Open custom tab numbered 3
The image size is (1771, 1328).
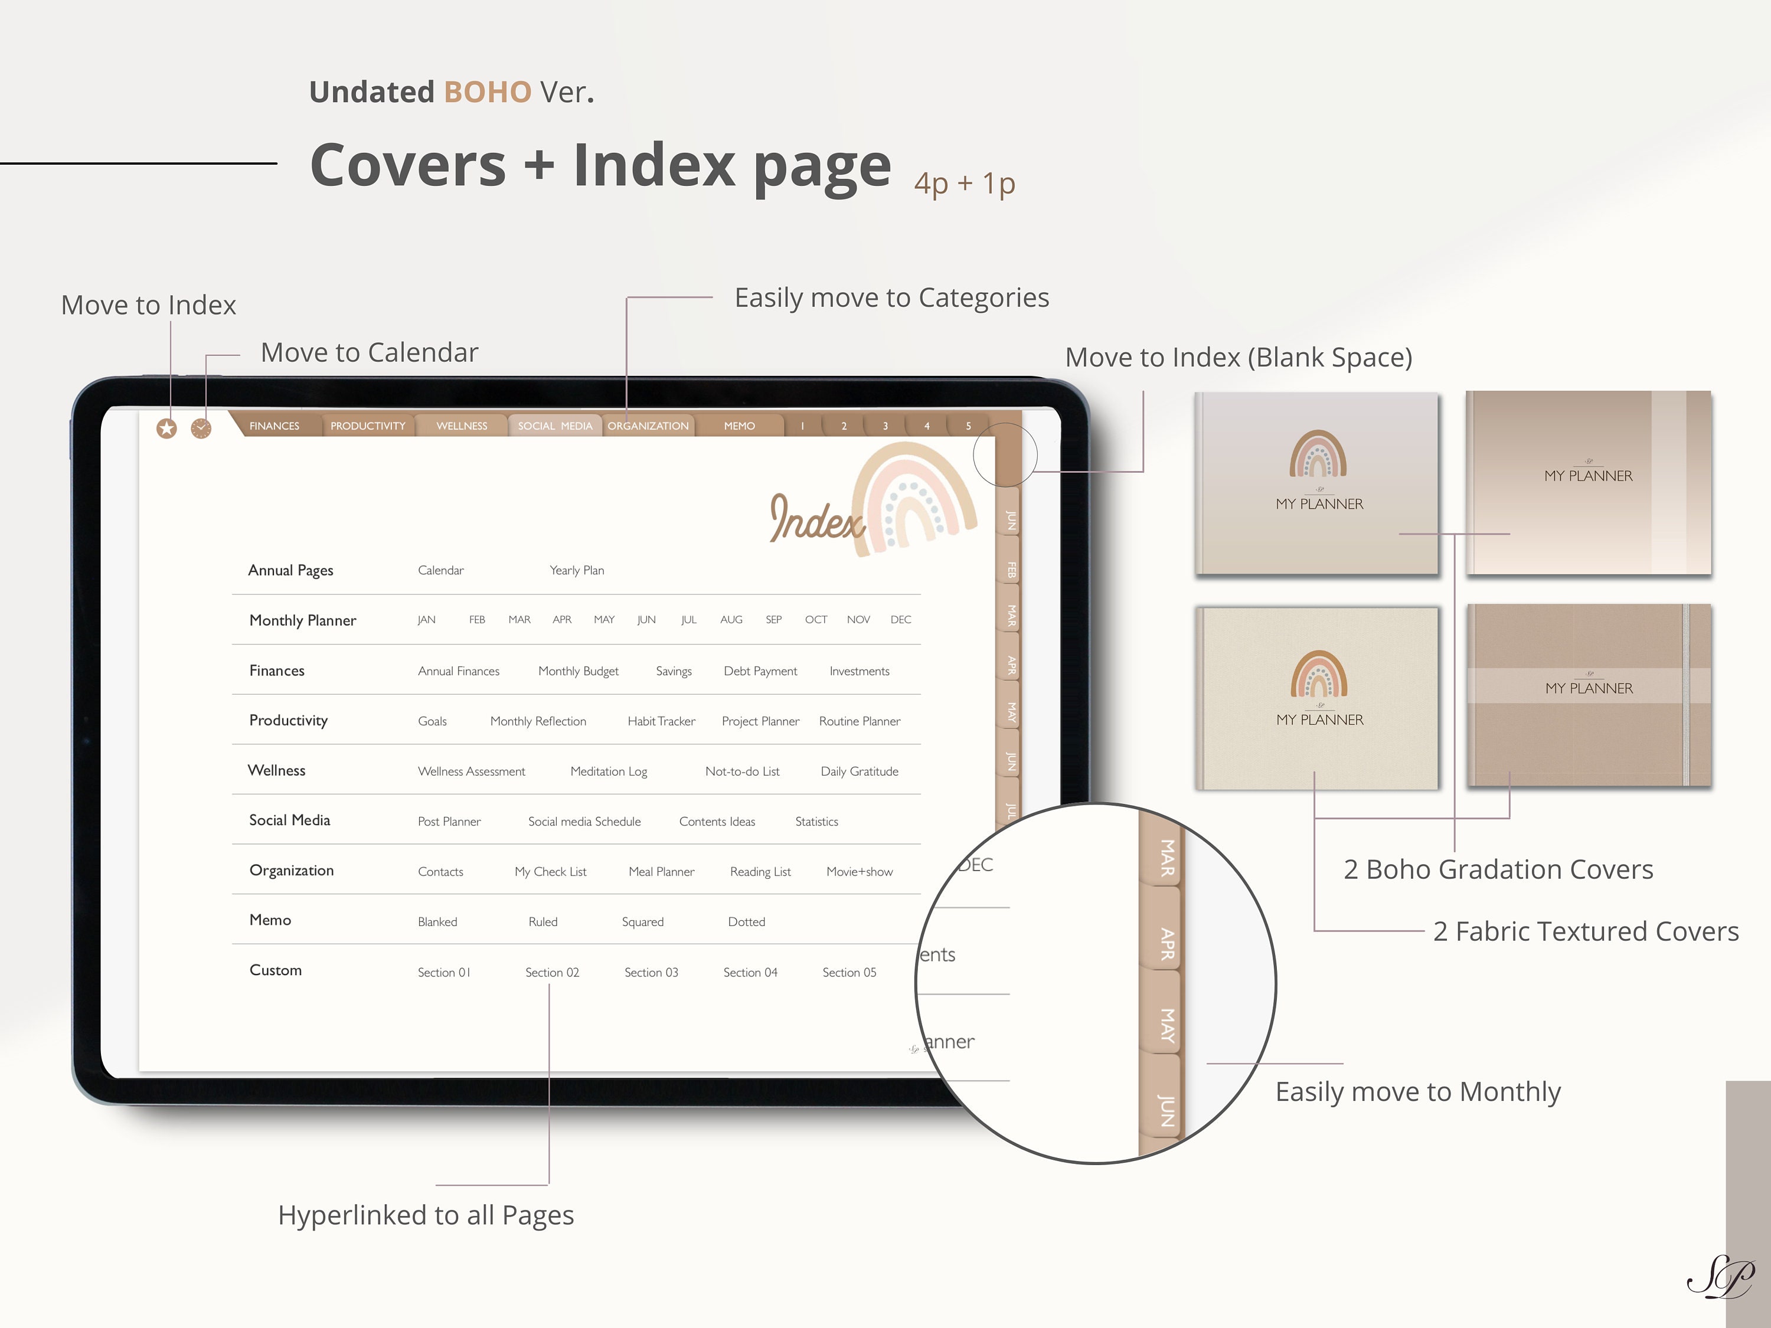click(886, 427)
